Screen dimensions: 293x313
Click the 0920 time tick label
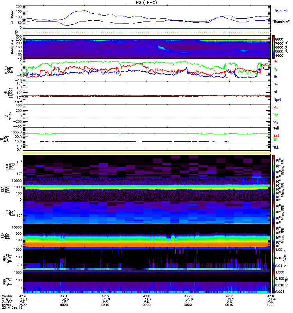coord(188,305)
